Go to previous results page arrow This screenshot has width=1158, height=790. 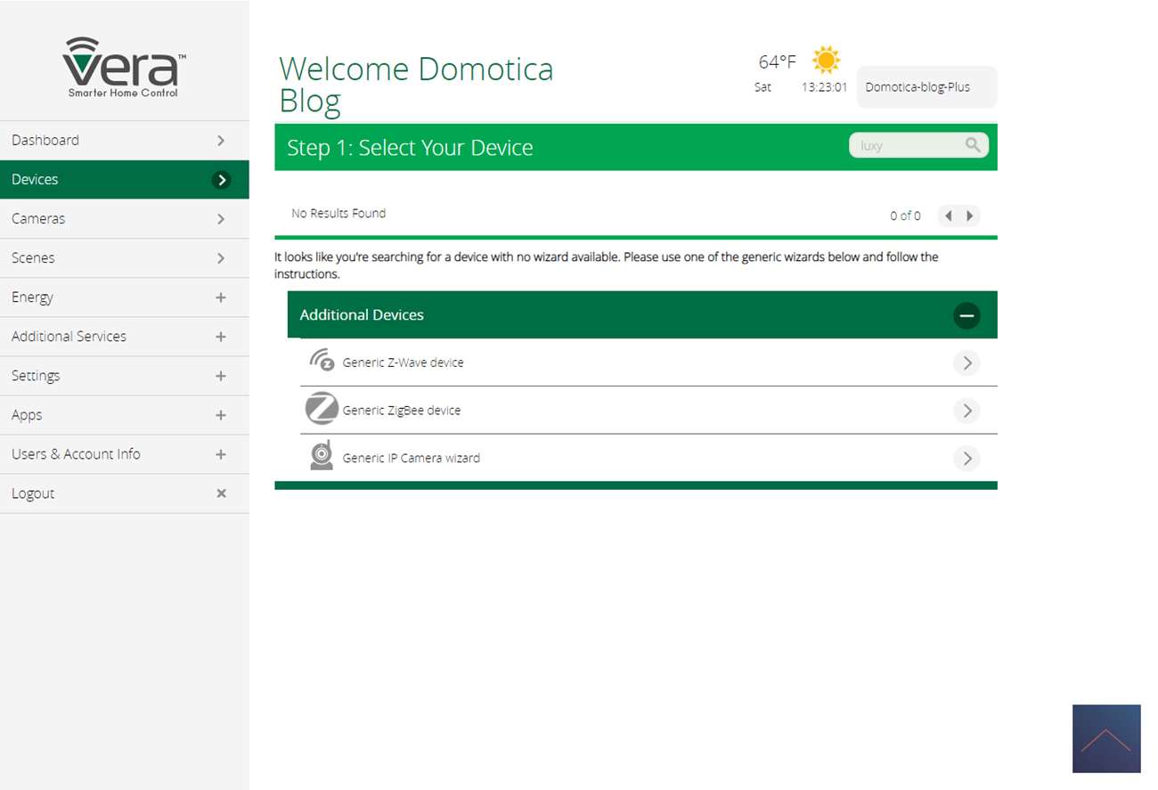[949, 216]
